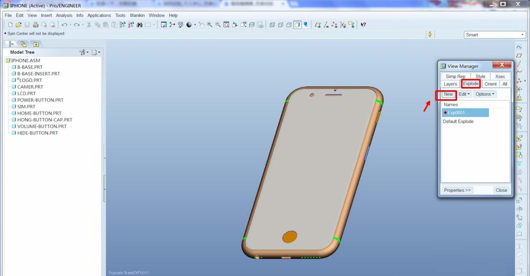This screenshot has height=276, width=530.
Task: Switch to the Folder Browser navigator tab
Action: (23, 44)
